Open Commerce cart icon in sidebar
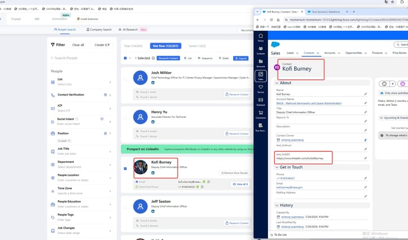The image size is (408, 240). point(260,114)
